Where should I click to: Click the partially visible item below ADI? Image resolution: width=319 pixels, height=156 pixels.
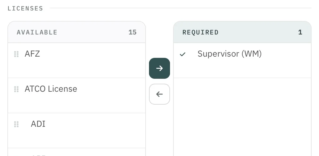77,152
